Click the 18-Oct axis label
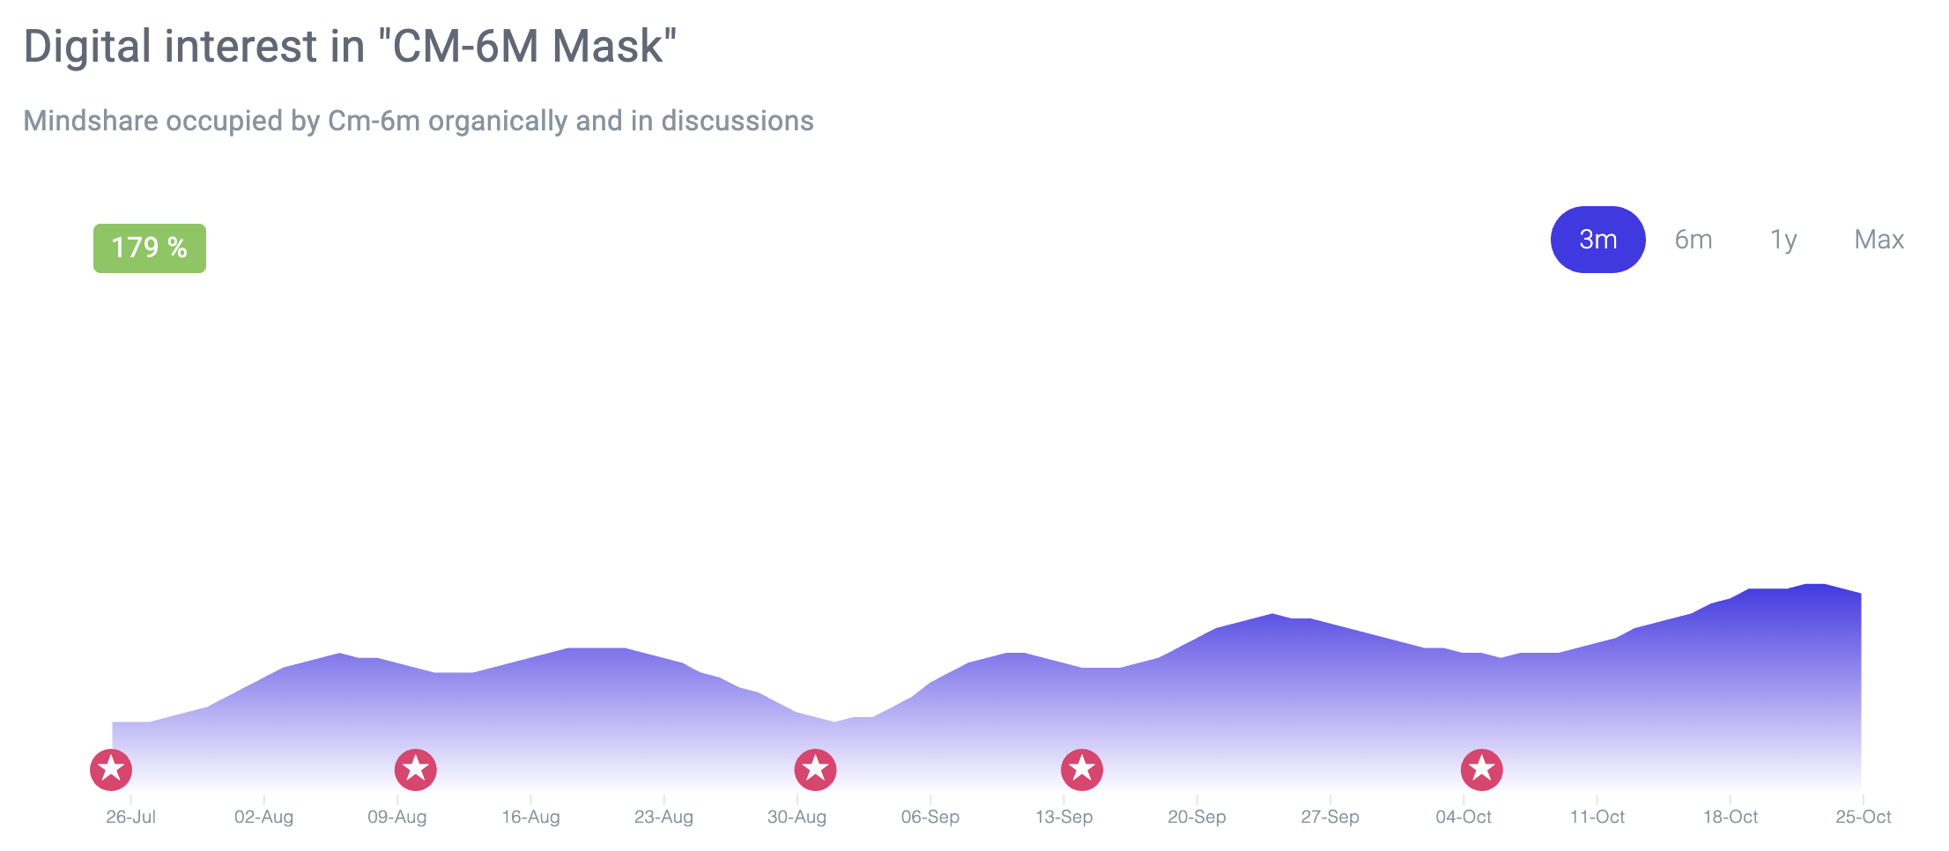1949x851 pixels. click(x=1730, y=817)
